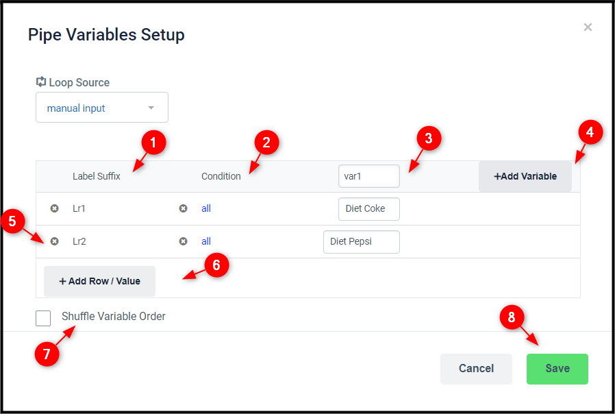615x414 pixels.
Task: Click the dropdown arrow beside manual input
Action: point(151,108)
